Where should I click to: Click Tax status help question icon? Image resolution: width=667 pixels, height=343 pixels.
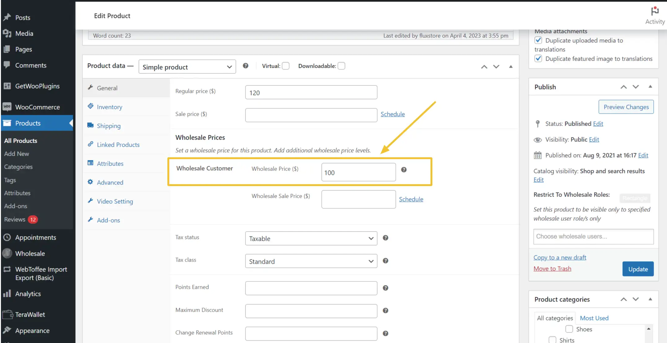pyautogui.click(x=385, y=238)
